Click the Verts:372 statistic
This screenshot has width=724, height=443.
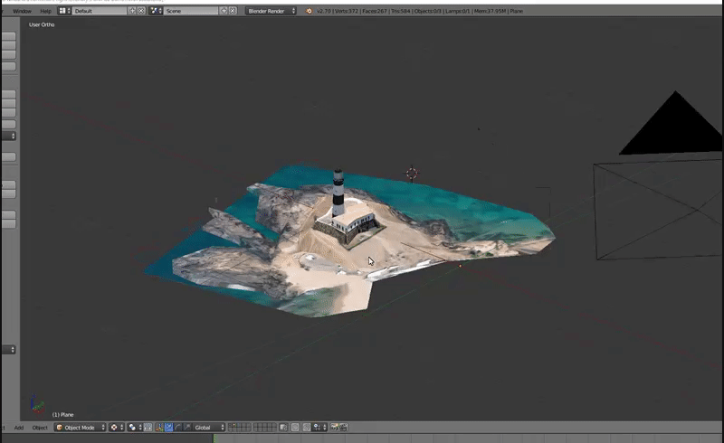(347, 11)
